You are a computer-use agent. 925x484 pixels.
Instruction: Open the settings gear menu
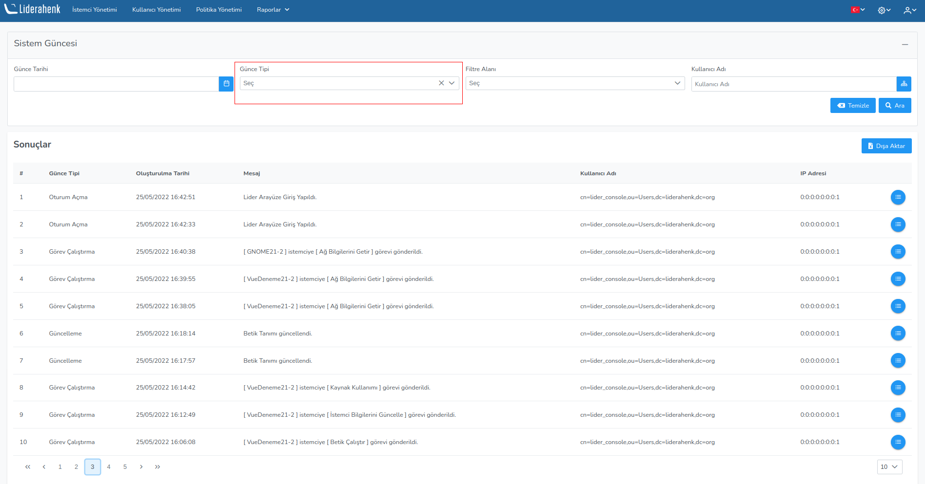click(884, 10)
